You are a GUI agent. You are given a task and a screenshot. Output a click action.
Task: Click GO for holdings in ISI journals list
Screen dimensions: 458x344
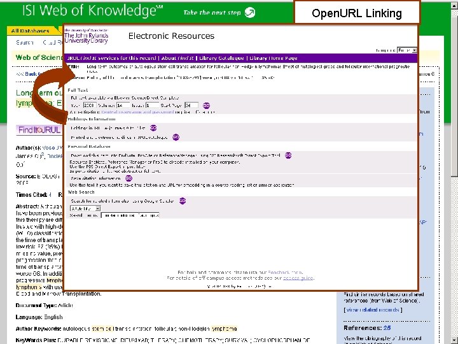(x=153, y=128)
